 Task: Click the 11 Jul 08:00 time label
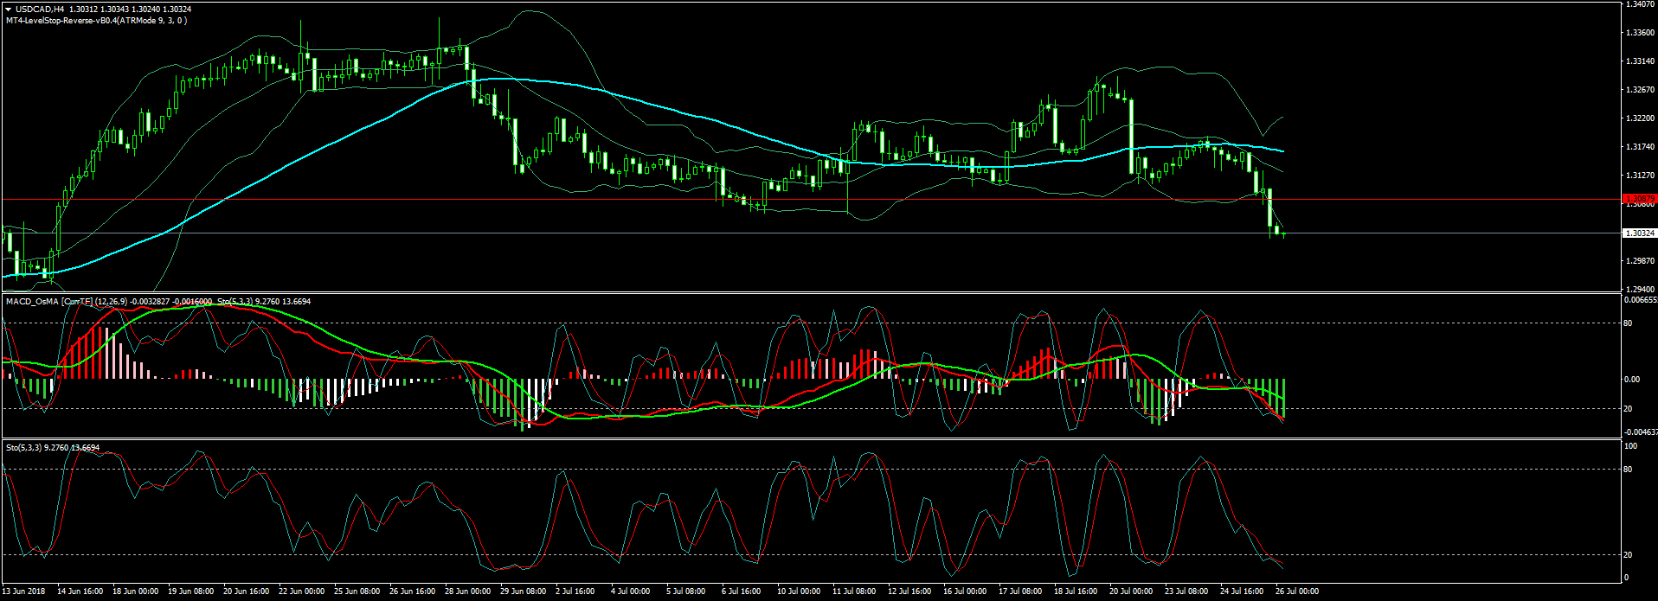pyautogui.click(x=854, y=591)
